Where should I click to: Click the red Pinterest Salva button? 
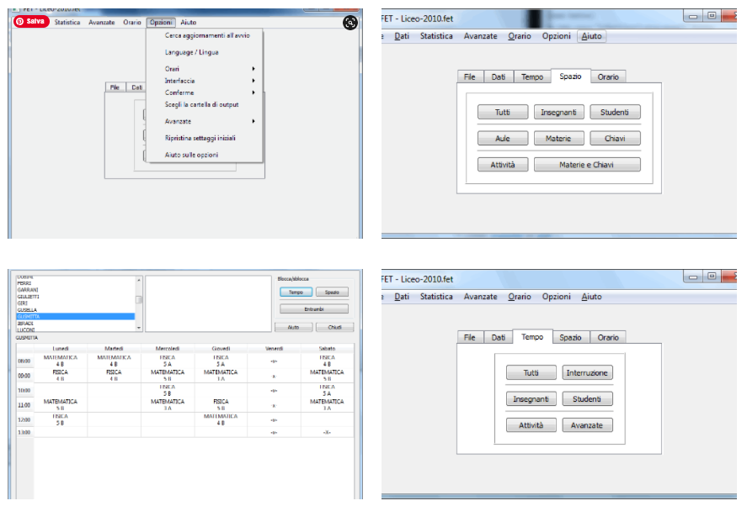(30, 22)
